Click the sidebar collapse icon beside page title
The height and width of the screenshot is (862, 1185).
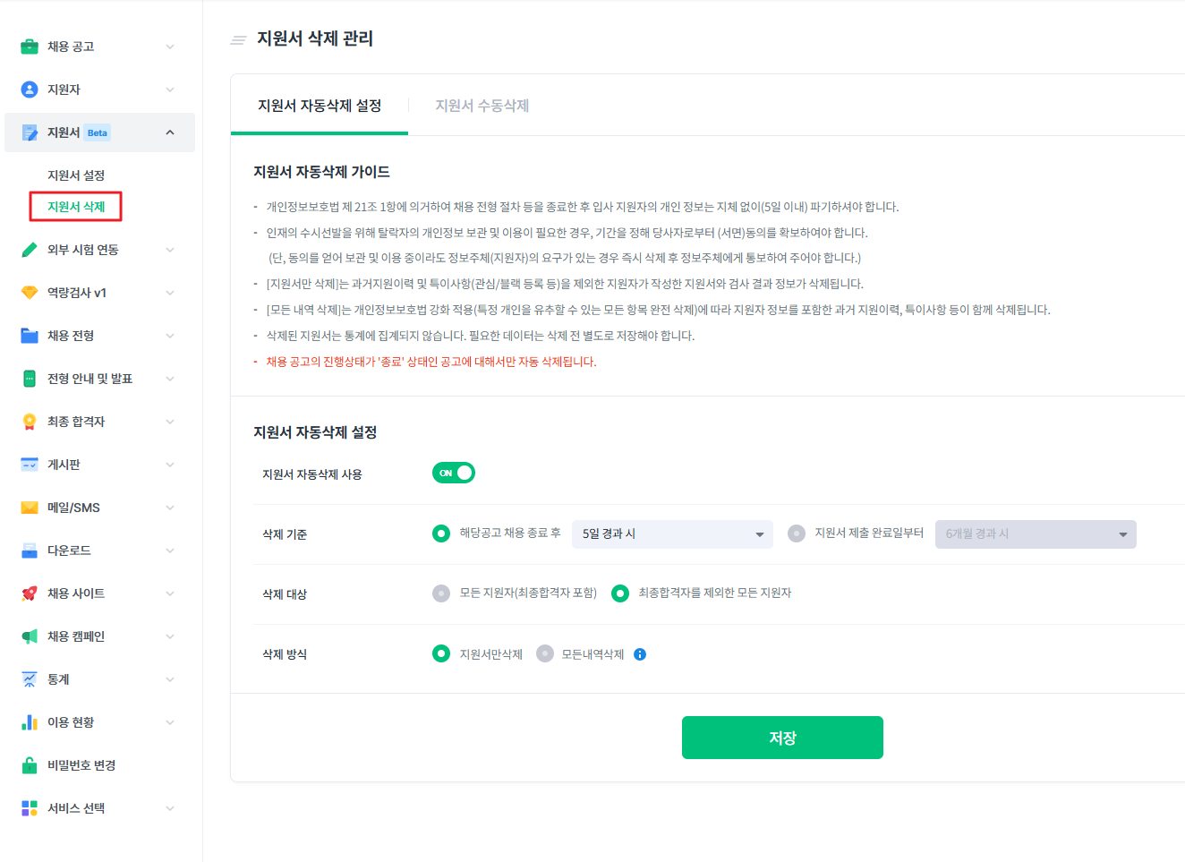pos(238,39)
